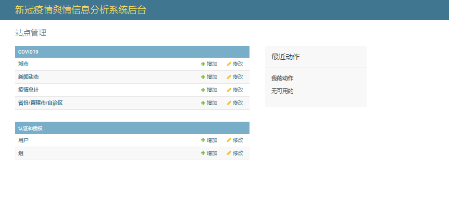Click 增加 text link in 组 row
This screenshot has width=449, height=207.
coord(212,153)
